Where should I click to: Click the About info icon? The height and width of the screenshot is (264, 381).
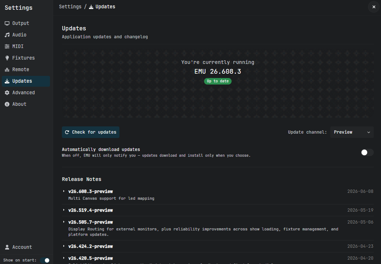(7, 104)
